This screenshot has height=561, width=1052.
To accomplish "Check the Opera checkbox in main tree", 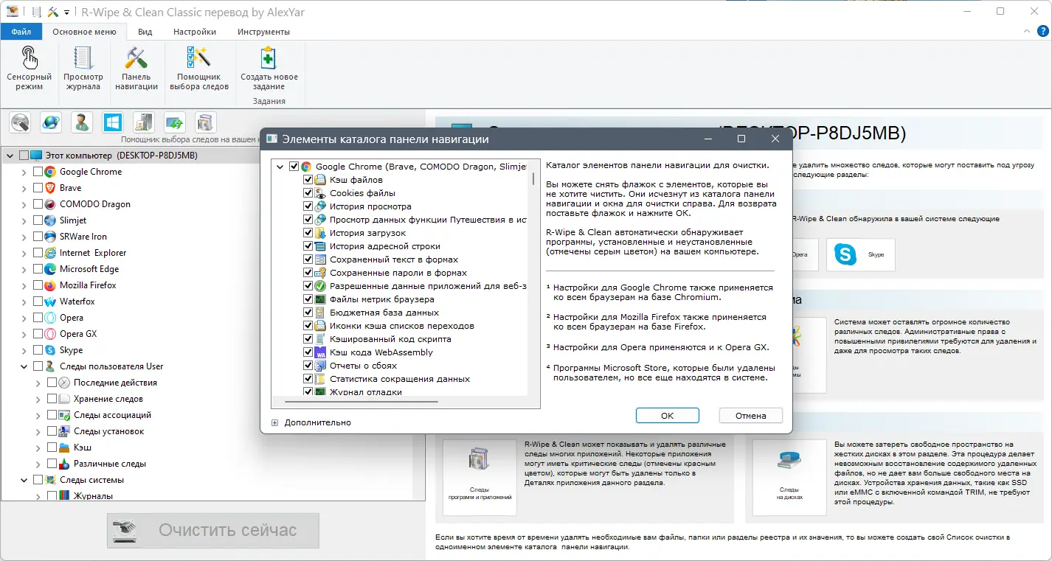I will 38,318.
